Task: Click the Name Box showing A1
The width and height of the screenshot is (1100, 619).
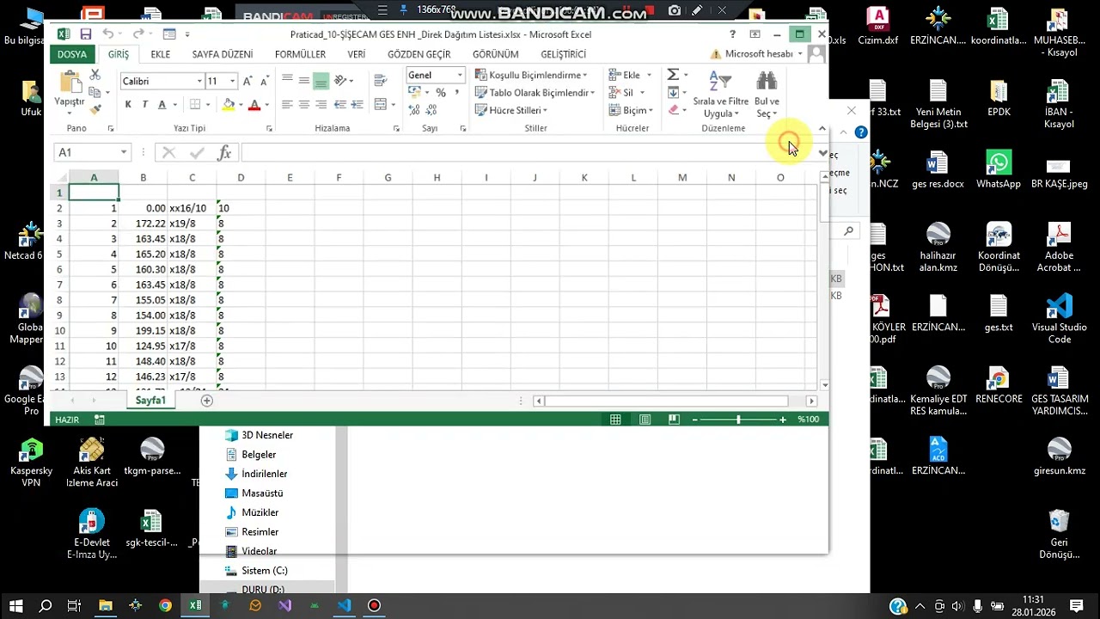Action: point(91,152)
